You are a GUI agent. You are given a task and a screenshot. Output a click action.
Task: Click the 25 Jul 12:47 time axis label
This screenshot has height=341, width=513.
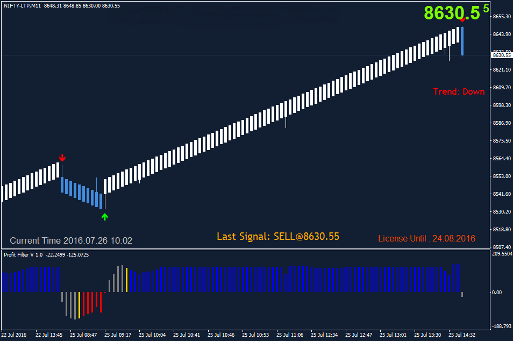point(359,335)
